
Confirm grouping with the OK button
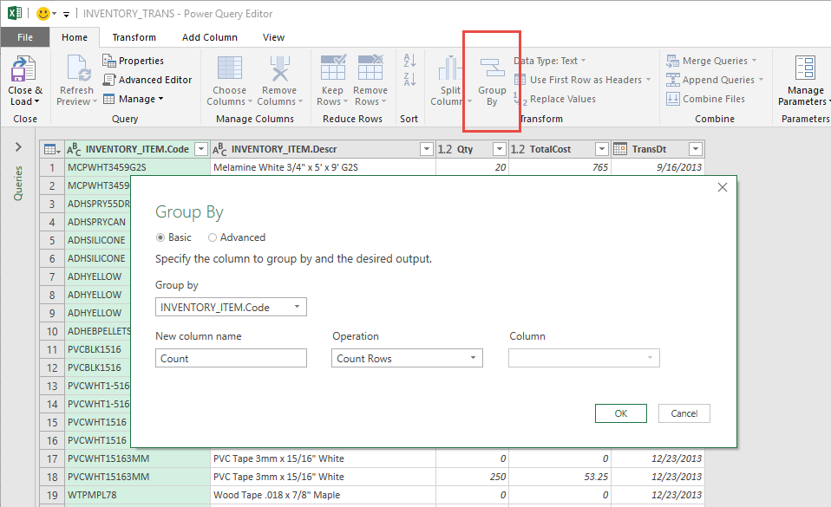coord(620,413)
